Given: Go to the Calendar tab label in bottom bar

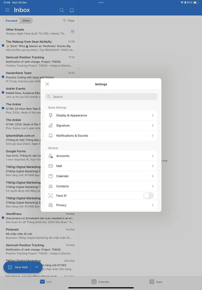Looking at the screenshot, I should coord(104,282).
